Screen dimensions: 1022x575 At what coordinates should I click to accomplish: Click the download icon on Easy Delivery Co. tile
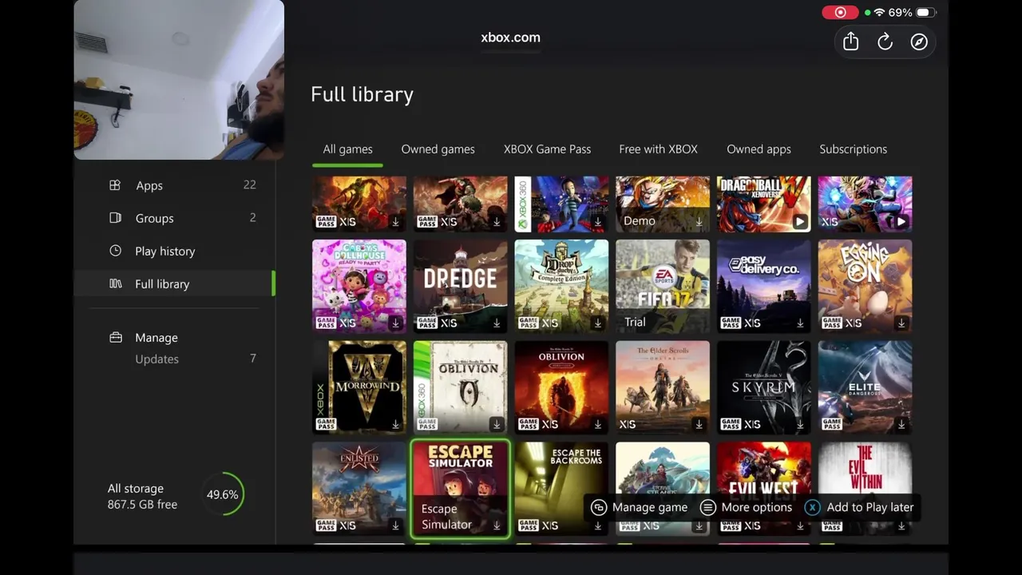point(800,323)
